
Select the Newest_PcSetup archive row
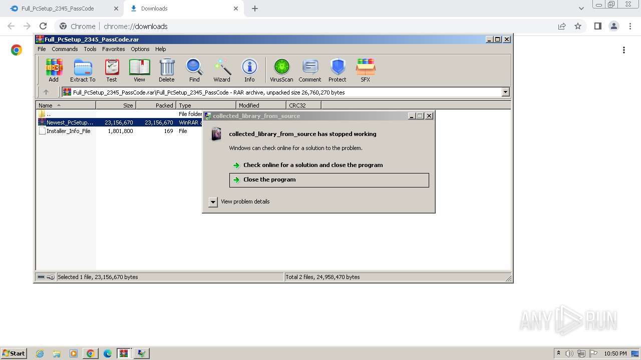point(119,122)
